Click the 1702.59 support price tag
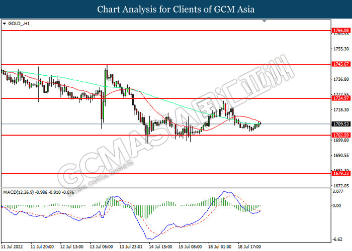This screenshot has width=352, height=251. click(x=341, y=135)
